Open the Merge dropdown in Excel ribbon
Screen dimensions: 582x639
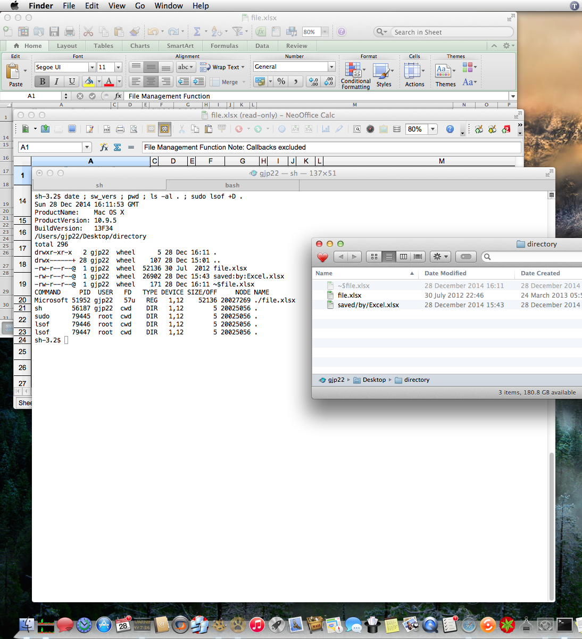point(244,82)
